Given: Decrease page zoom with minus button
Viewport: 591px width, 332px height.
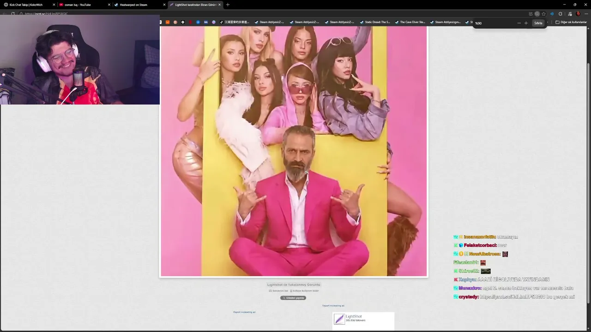Looking at the screenshot, I should pyautogui.click(x=519, y=23).
